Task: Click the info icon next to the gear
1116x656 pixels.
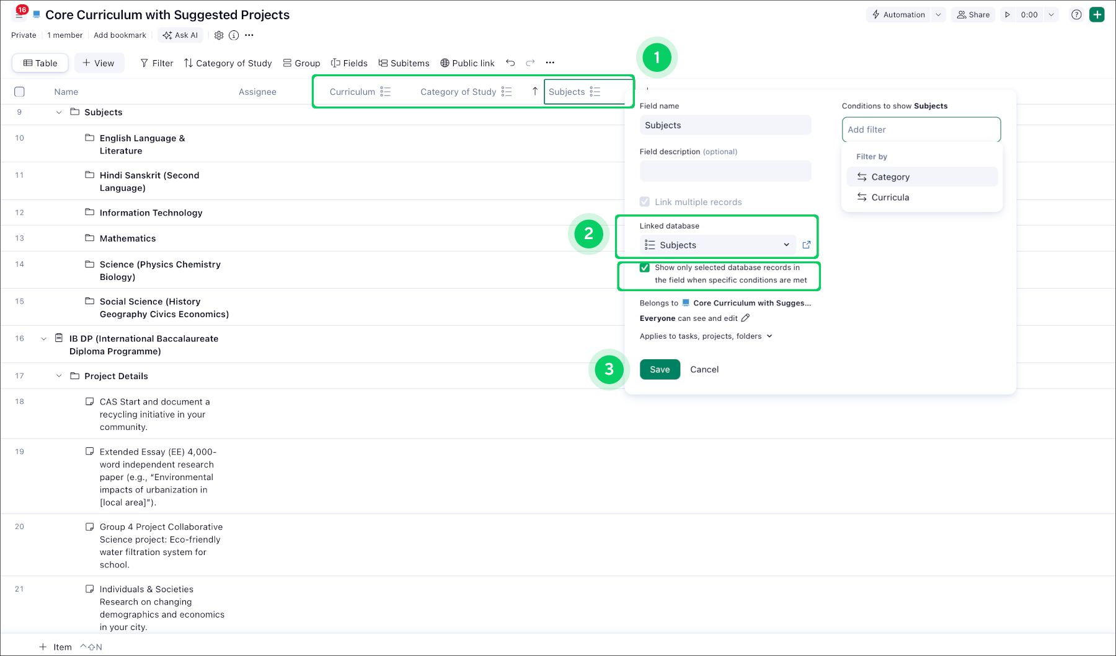Action: pos(234,35)
